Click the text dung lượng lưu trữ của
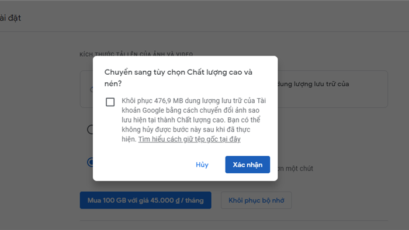The height and width of the screenshot is (230, 409). (x=313, y=84)
